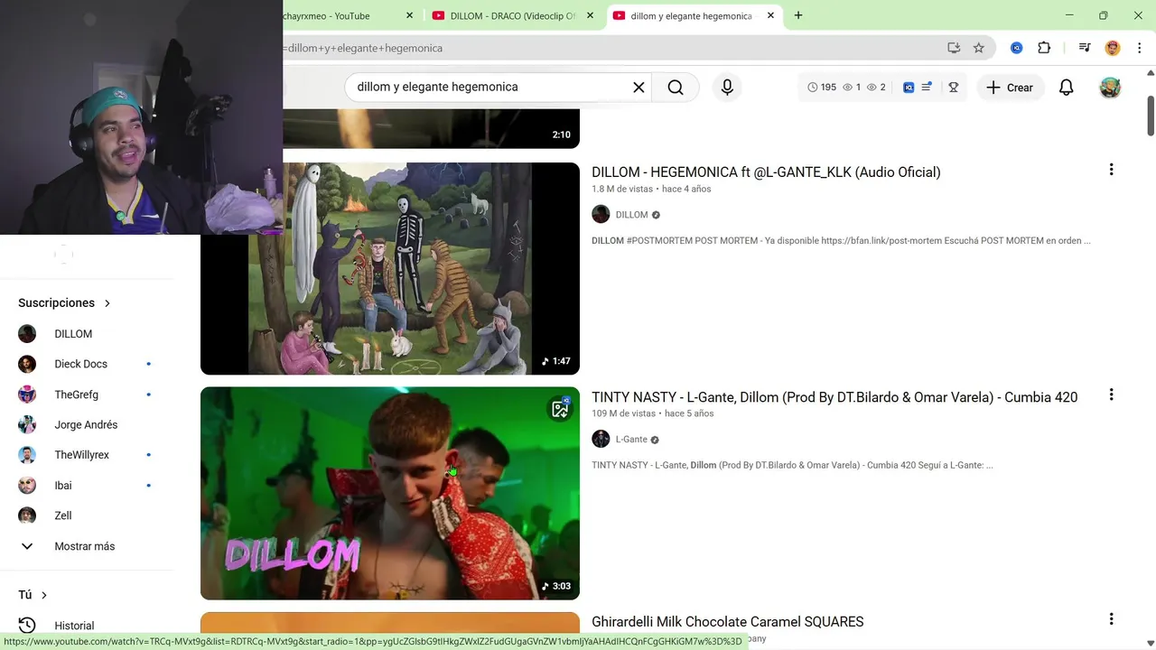This screenshot has height=650, width=1156.
Task: Expand Mostrar más in subscriptions
Action: [86, 546]
